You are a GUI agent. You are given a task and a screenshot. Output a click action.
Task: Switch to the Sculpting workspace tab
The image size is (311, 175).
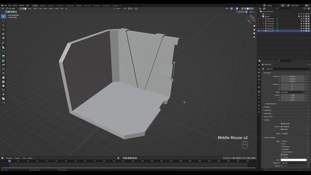(51, 6)
